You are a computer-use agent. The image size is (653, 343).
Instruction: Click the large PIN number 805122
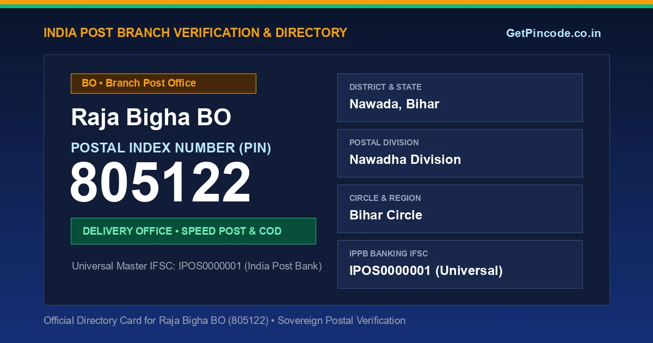tap(161, 183)
